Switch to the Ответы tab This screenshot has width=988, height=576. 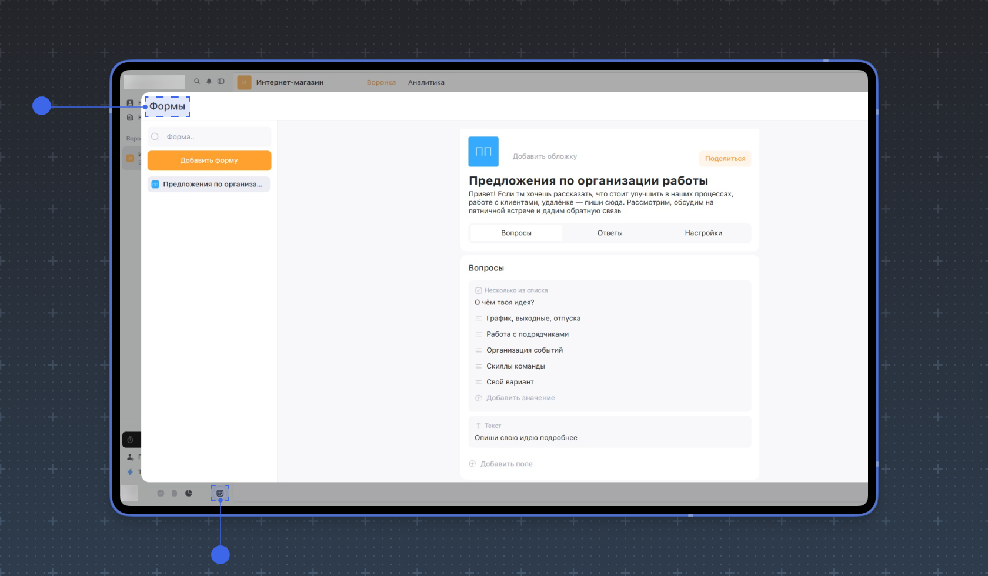pyautogui.click(x=610, y=233)
